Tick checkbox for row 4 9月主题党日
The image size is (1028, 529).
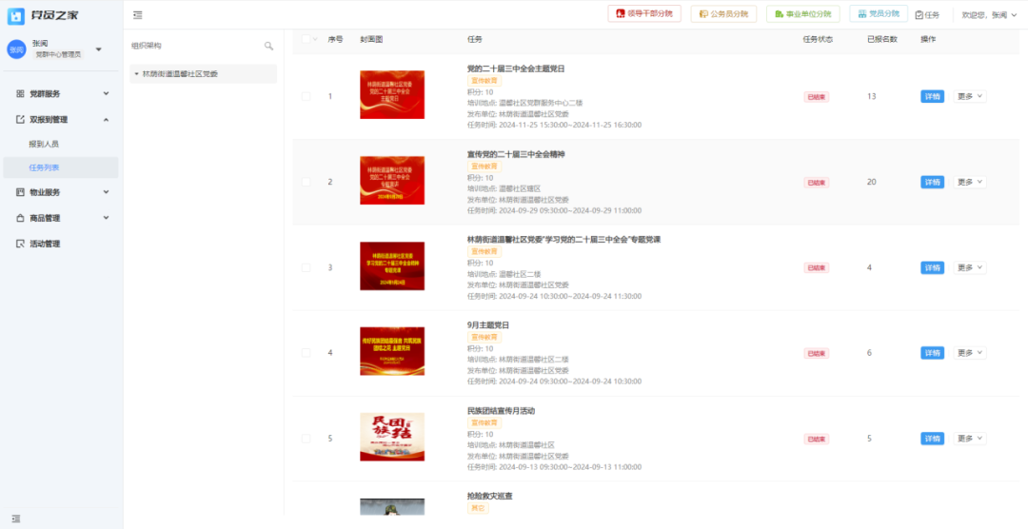pyautogui.click(x=306, y=353)
